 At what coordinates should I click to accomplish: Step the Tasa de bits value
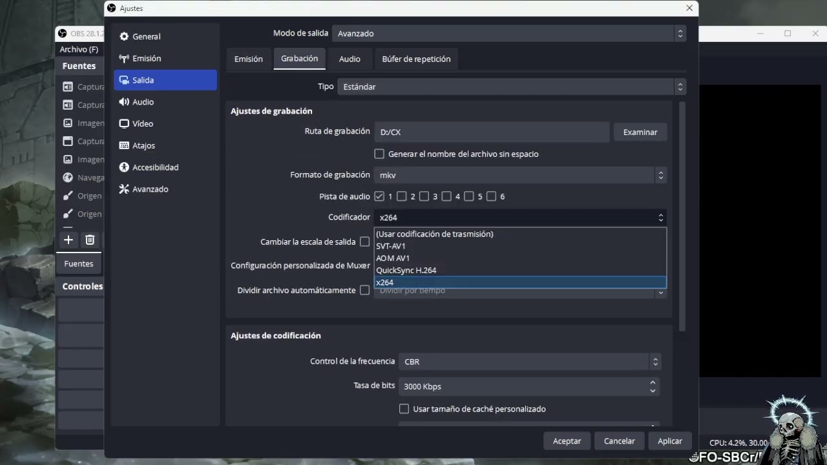[653, 386]
